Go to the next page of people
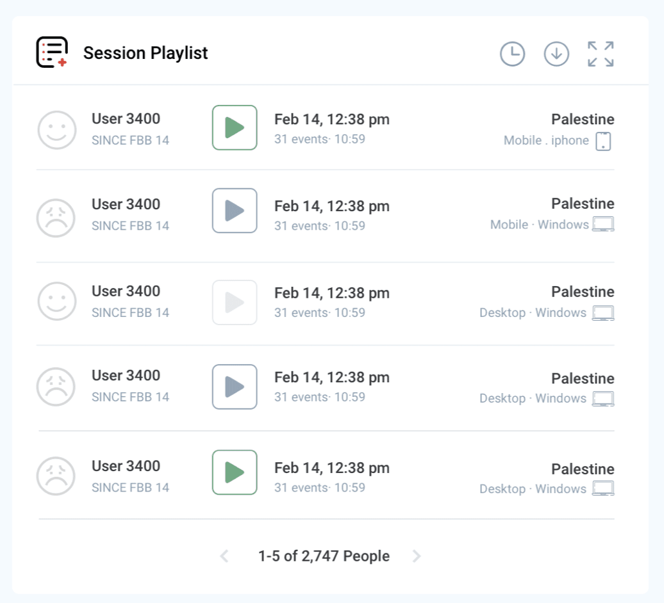This screenshot has width=664, height=603. coord(417,556)
